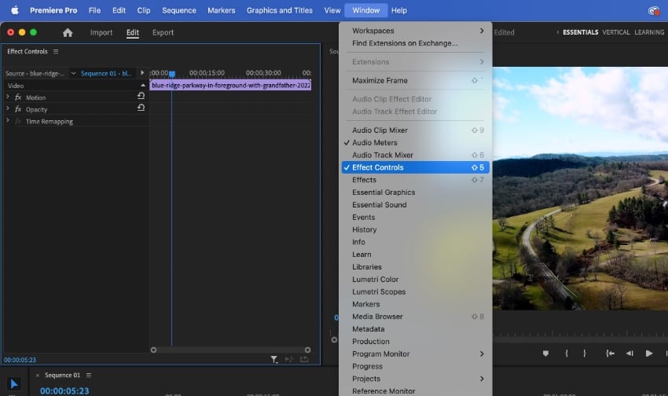Toggle fx for the Motion effect

18,97
